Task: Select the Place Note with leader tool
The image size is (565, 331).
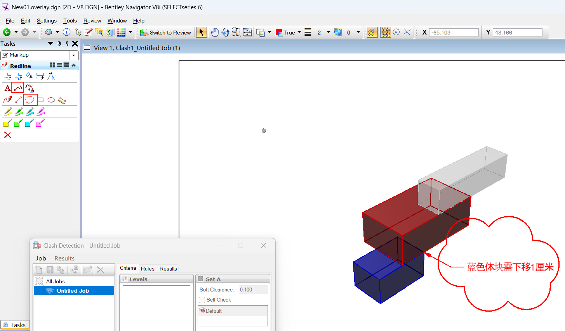Action: (x=18, y=88)
